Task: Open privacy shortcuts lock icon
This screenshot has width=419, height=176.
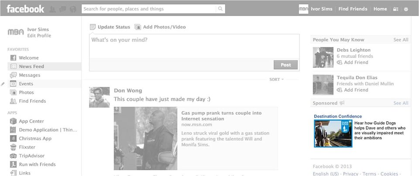Action: click(x=395, y=9)
